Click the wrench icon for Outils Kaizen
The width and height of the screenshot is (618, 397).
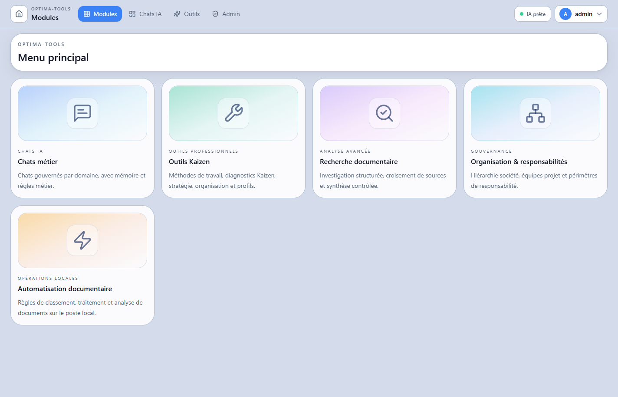(233, 113)
